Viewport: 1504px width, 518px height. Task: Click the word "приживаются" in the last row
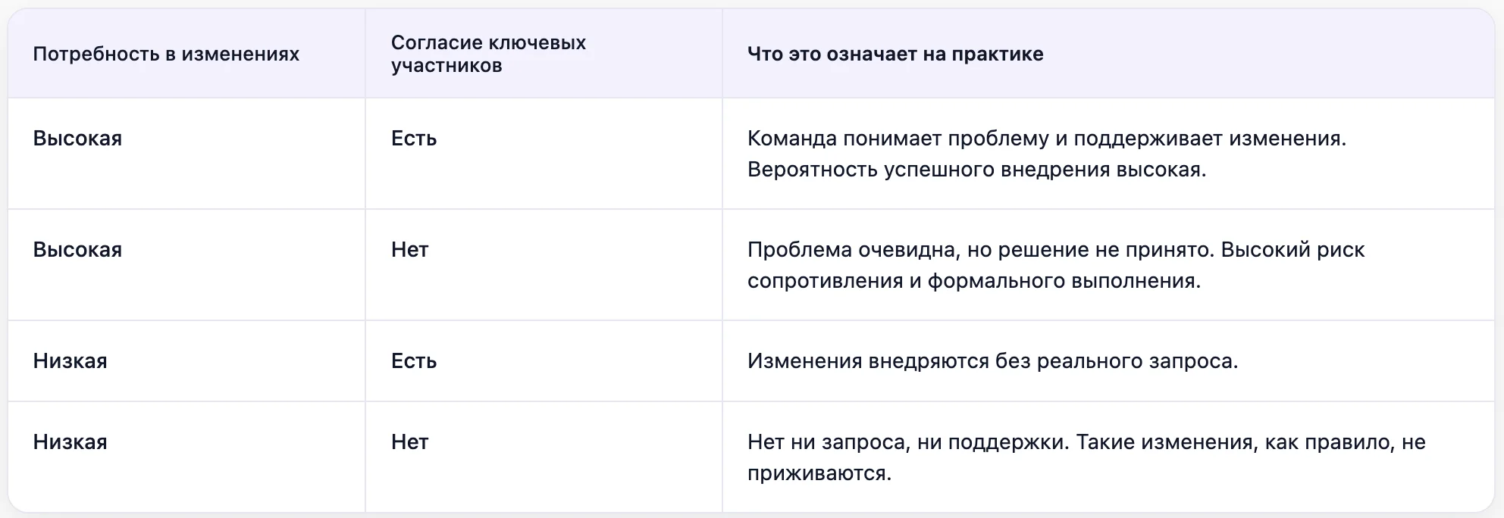817,473
